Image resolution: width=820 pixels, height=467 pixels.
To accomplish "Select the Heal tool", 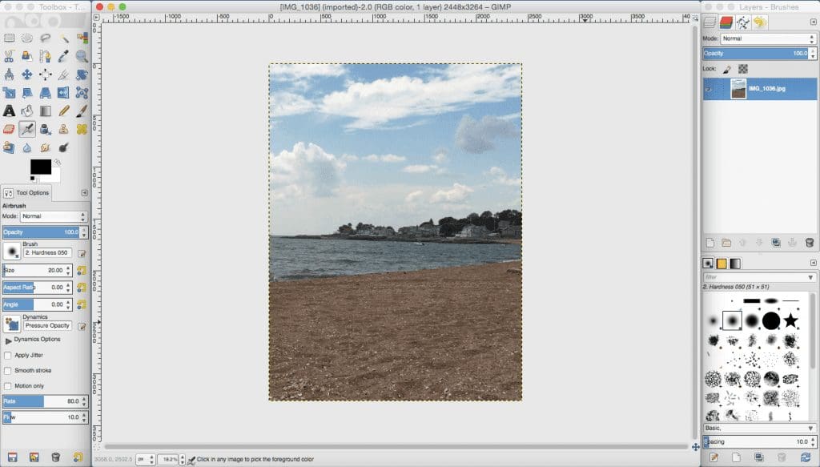I will click(x=82, y=129).
